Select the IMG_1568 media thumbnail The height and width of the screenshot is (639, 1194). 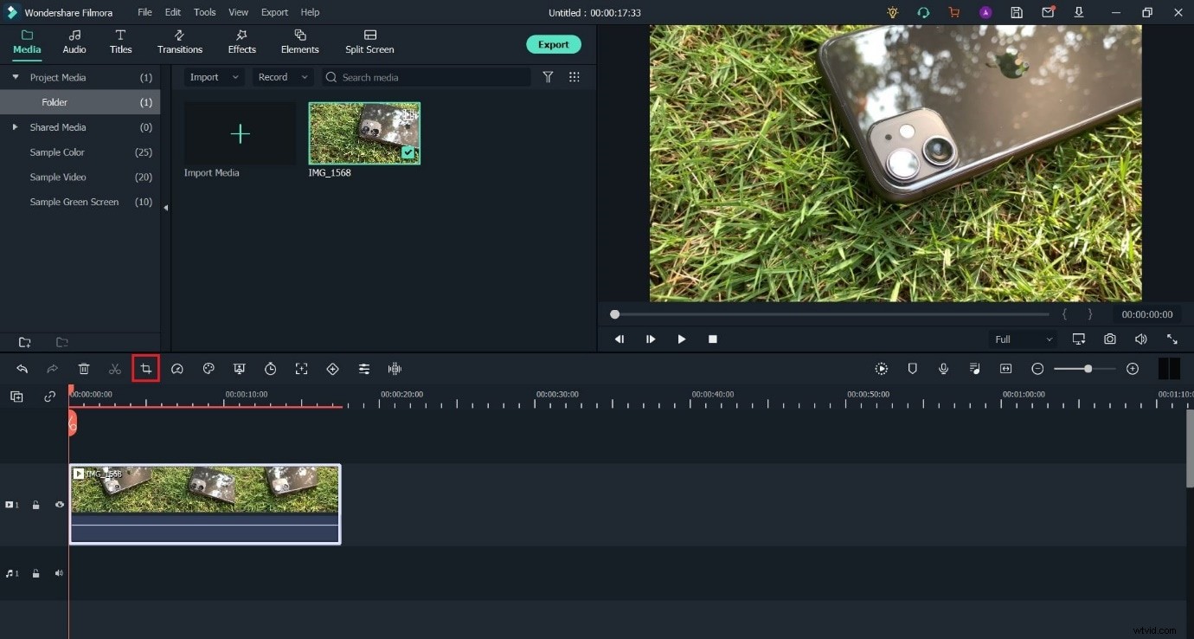(x=364, y=132)
